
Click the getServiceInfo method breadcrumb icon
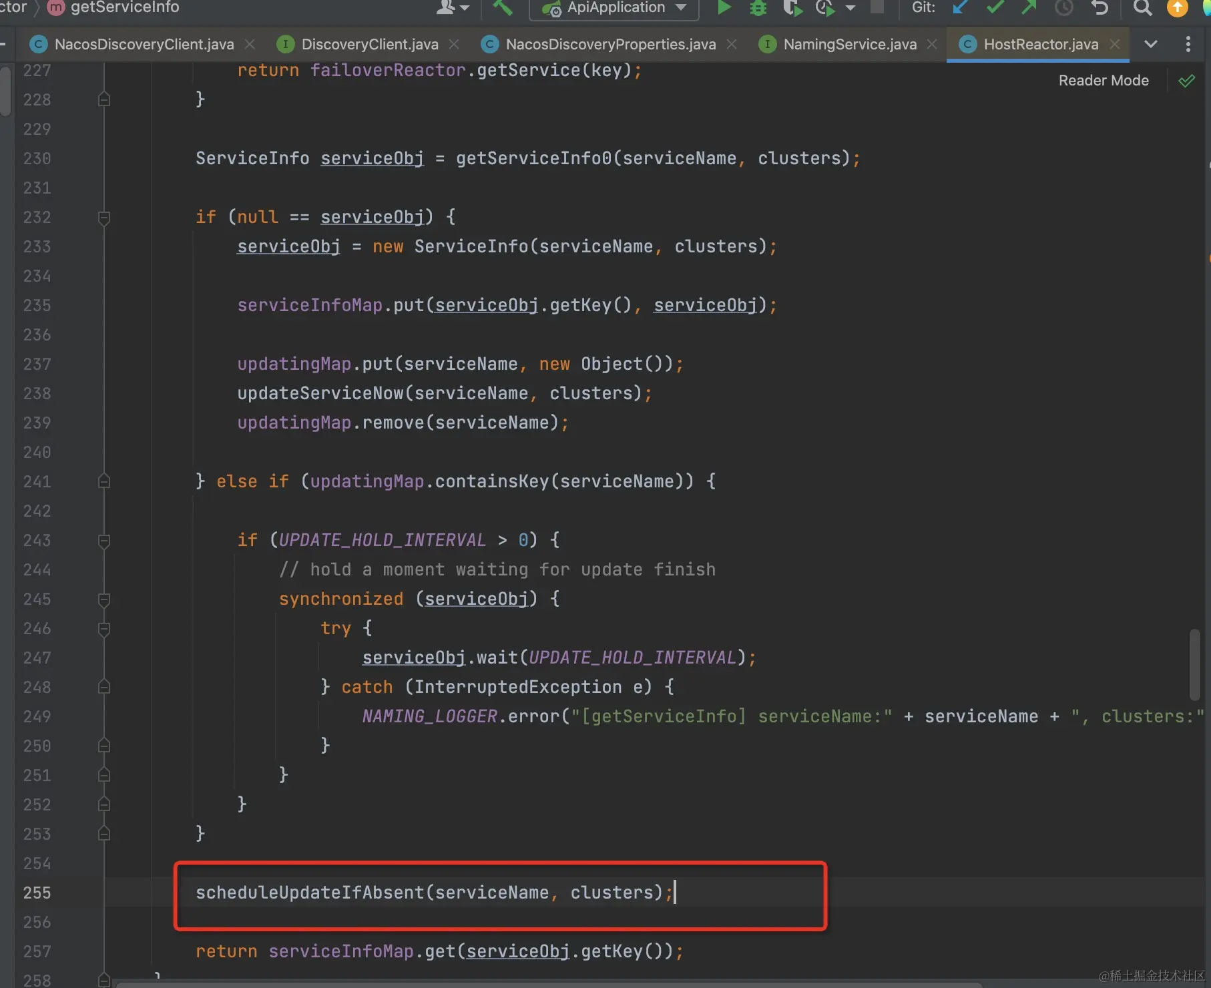coord(56,7)
